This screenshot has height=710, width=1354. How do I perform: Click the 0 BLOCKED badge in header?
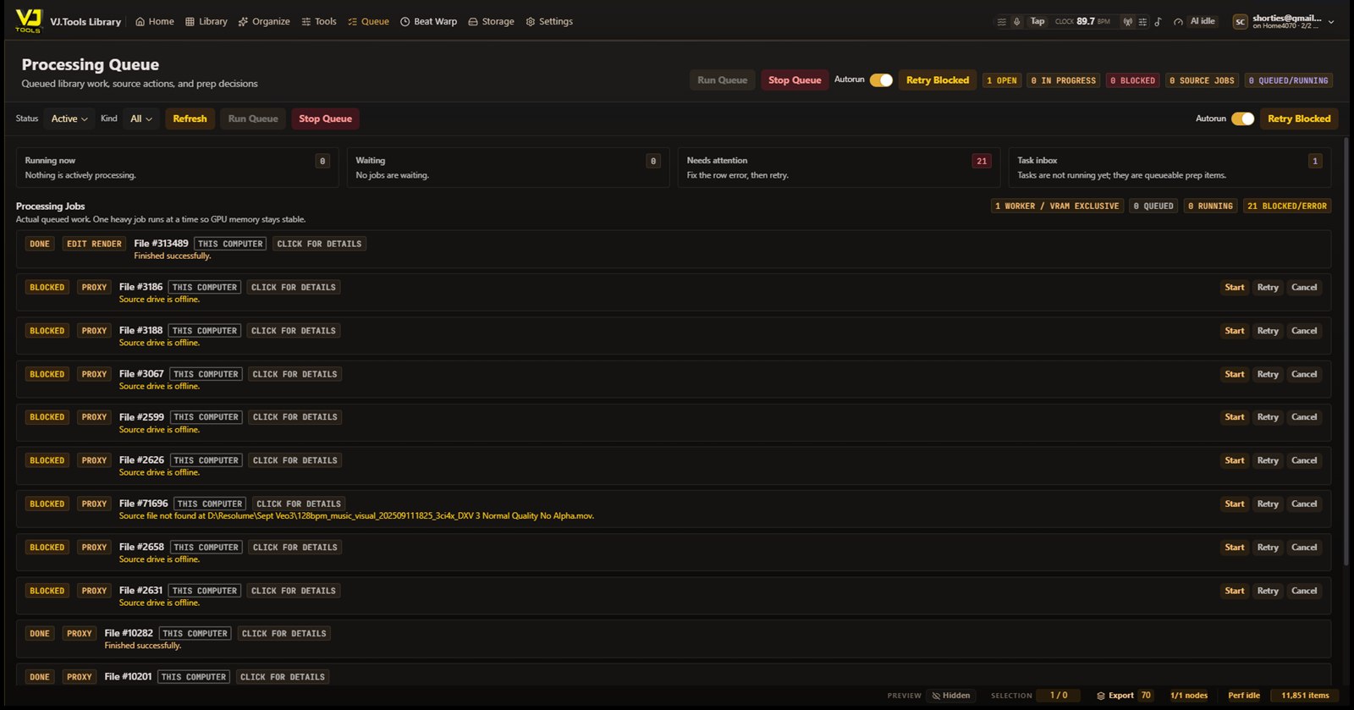point(1133,81)
